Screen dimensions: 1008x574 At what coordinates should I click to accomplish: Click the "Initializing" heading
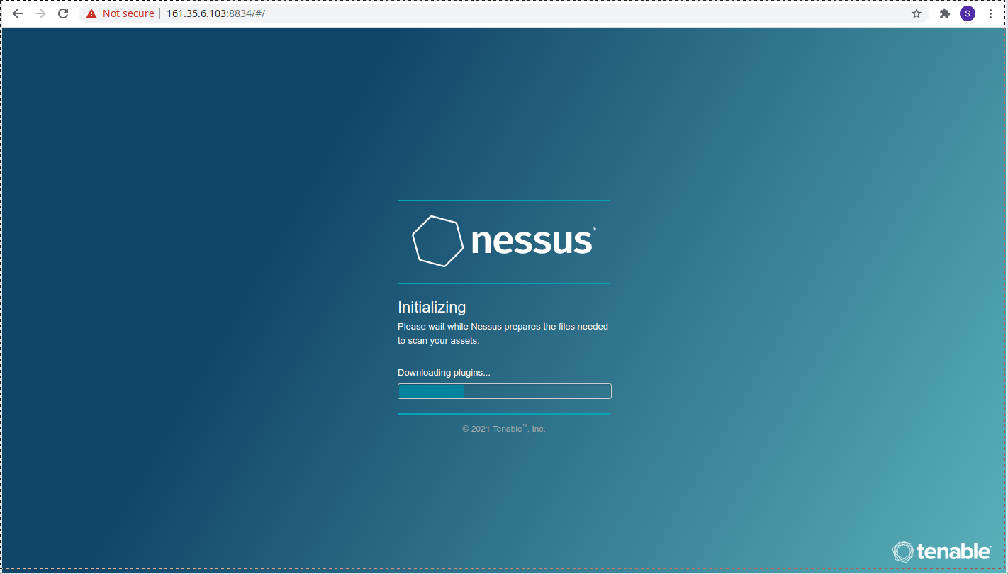coord(432,308)
